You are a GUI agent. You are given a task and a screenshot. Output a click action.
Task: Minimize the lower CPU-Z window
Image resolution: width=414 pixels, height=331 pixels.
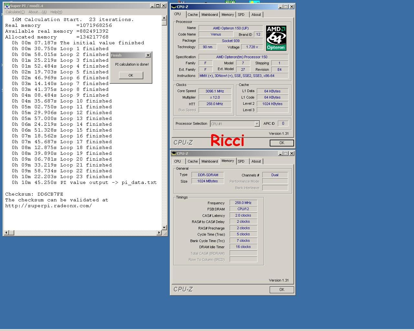tap(280, 153)
